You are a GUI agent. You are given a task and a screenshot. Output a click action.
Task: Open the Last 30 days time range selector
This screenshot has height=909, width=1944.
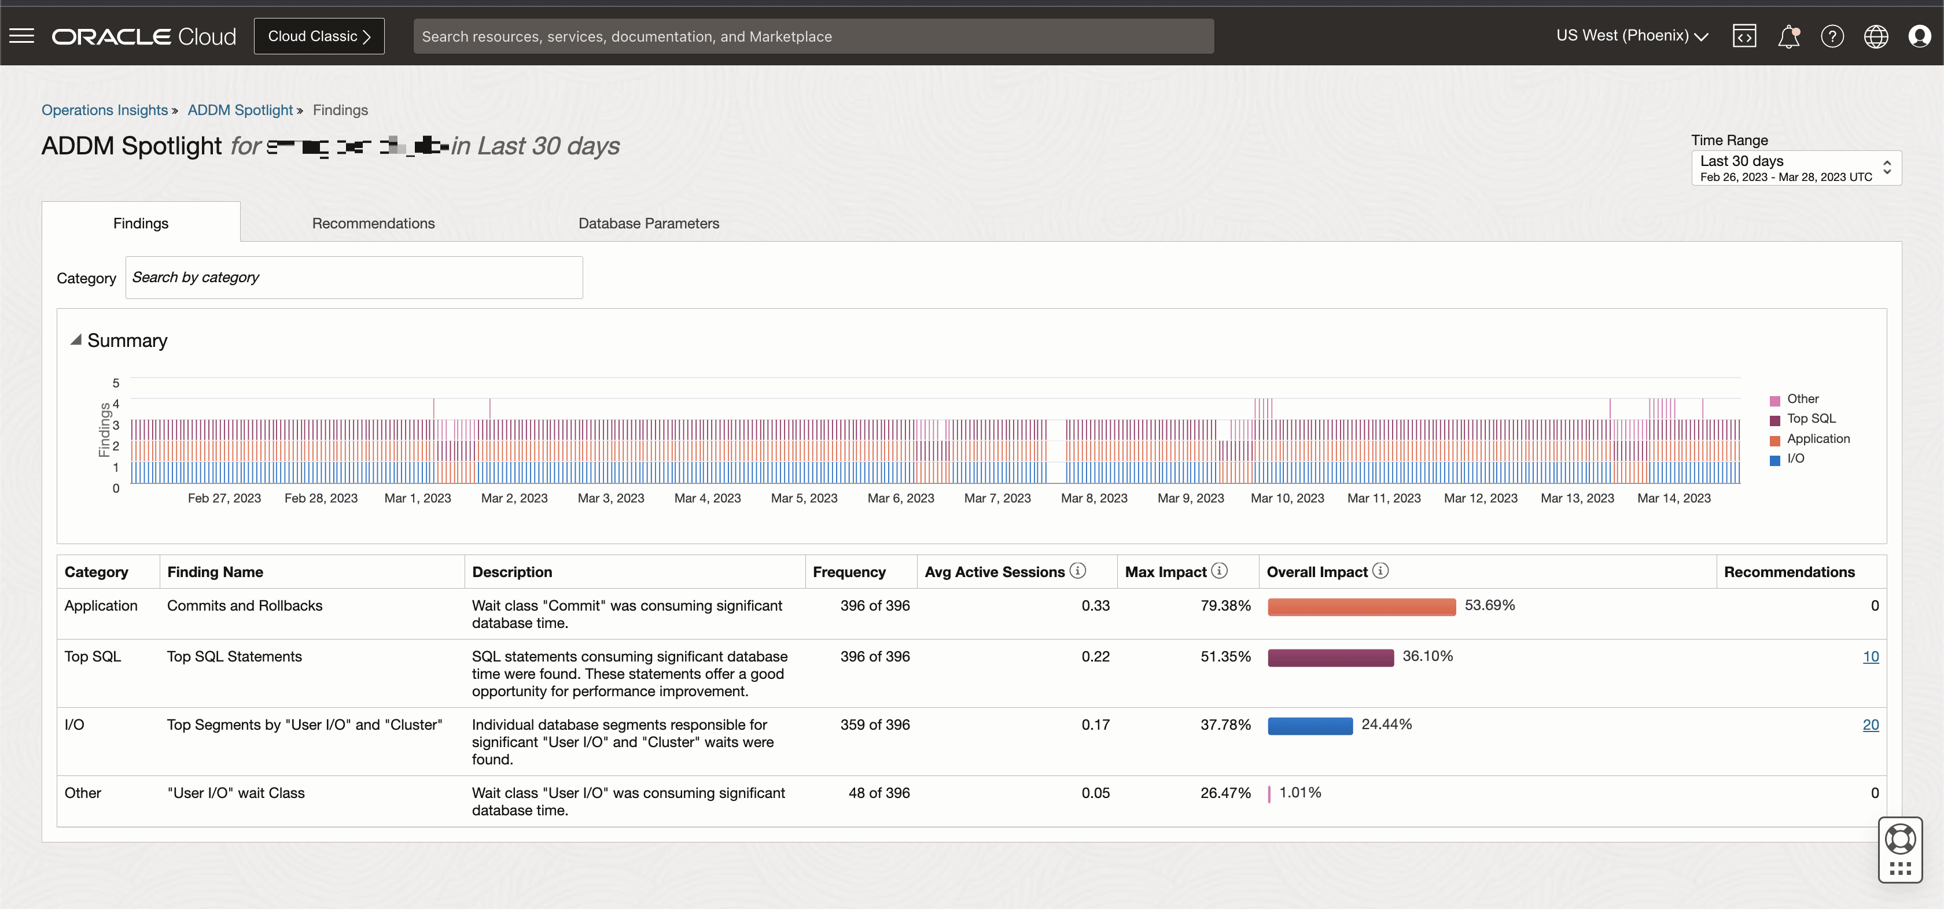click(1796, 168)
